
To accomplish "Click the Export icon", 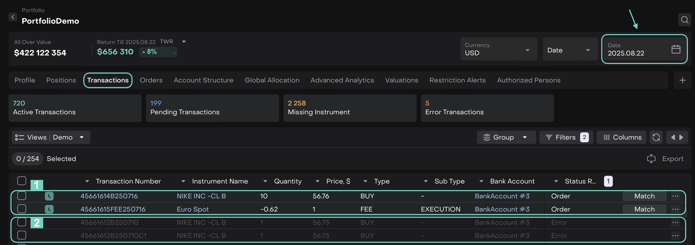I will [x=651, y=159].
